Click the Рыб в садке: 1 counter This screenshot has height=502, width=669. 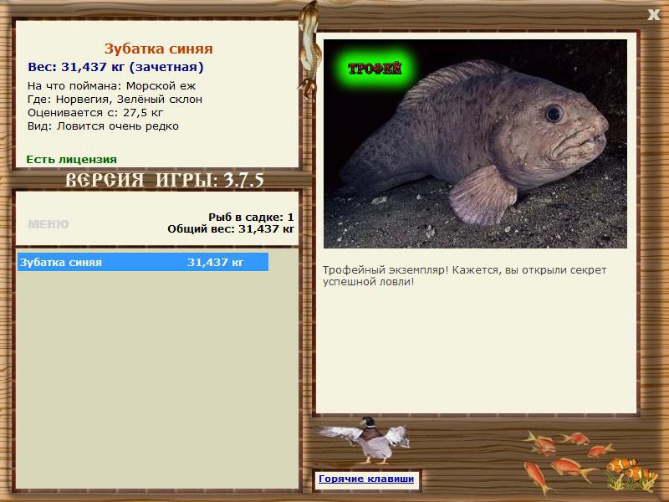click(251, 218)
